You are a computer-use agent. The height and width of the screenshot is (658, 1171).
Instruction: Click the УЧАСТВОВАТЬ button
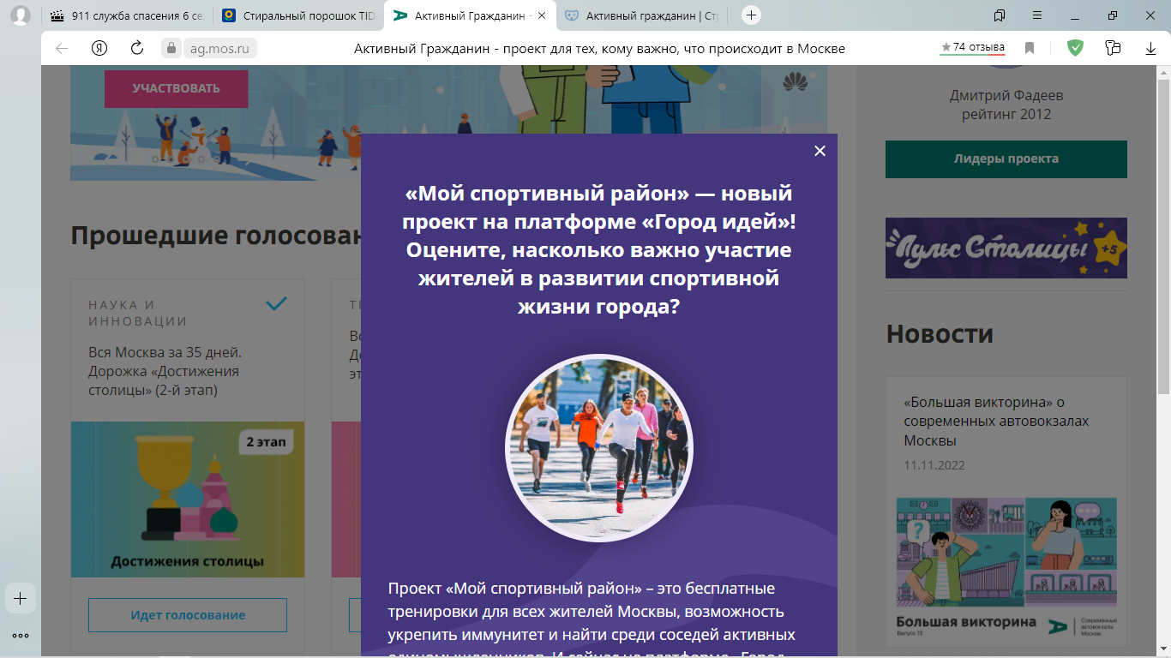point(176,88)
